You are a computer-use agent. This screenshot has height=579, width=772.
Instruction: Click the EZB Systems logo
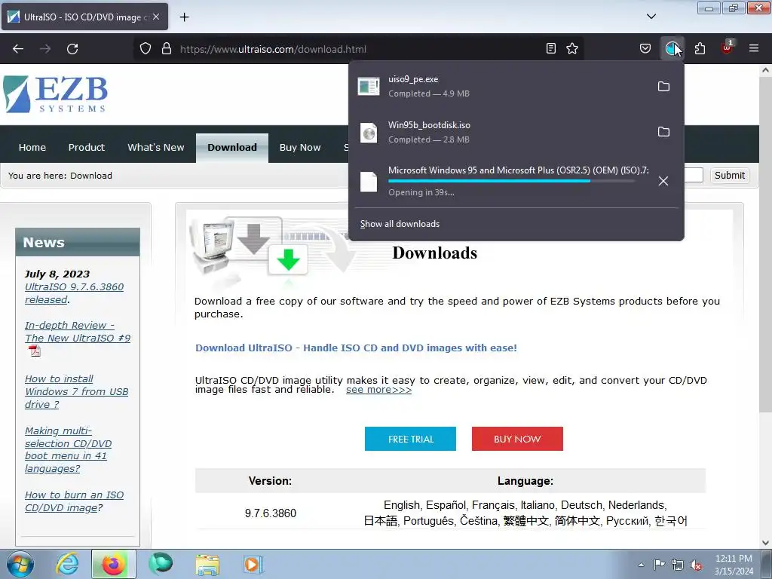click(x=55, y=94)
